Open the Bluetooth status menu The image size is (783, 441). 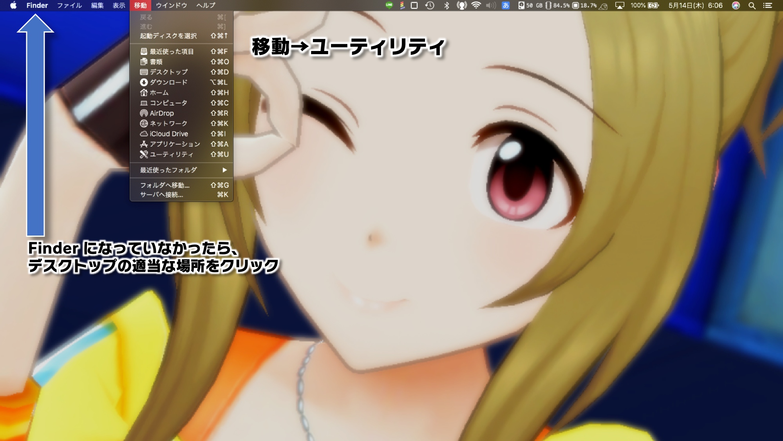pyautogui.click(x=447, y=5)
